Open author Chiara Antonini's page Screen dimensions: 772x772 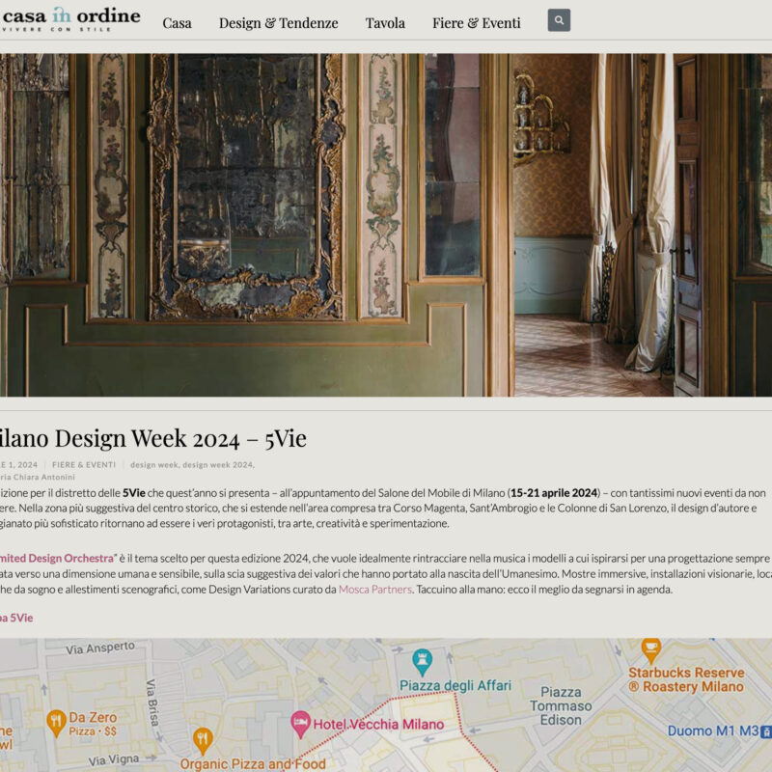click(38, 477)
